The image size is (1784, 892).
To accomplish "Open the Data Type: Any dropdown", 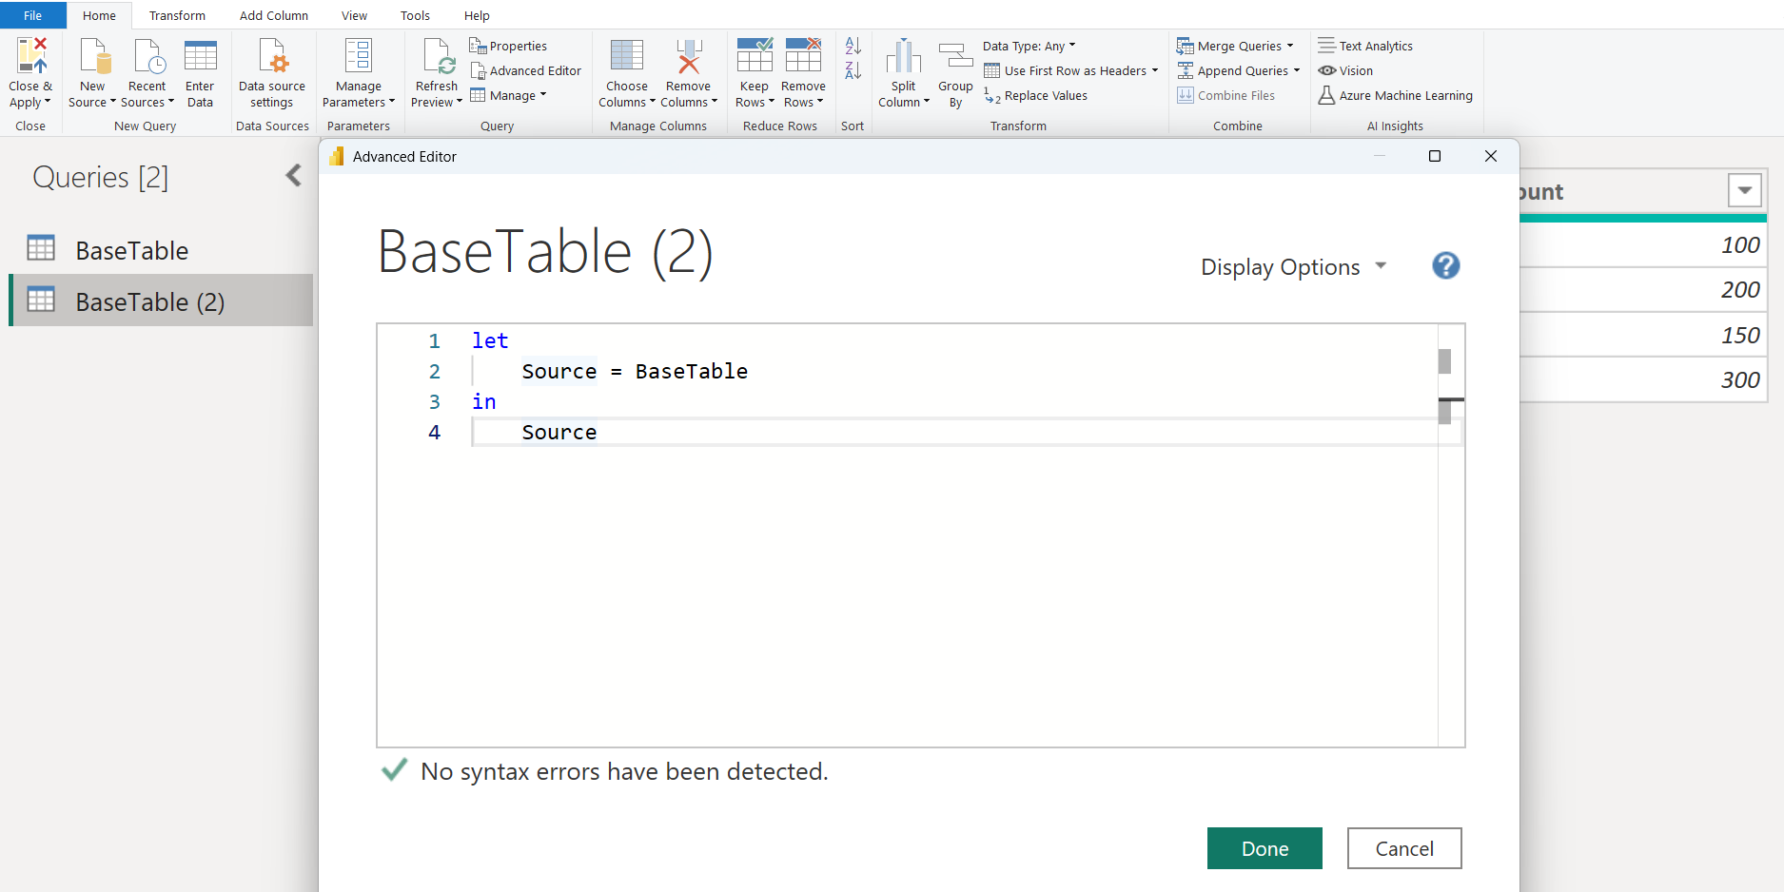I will 1029,46.
